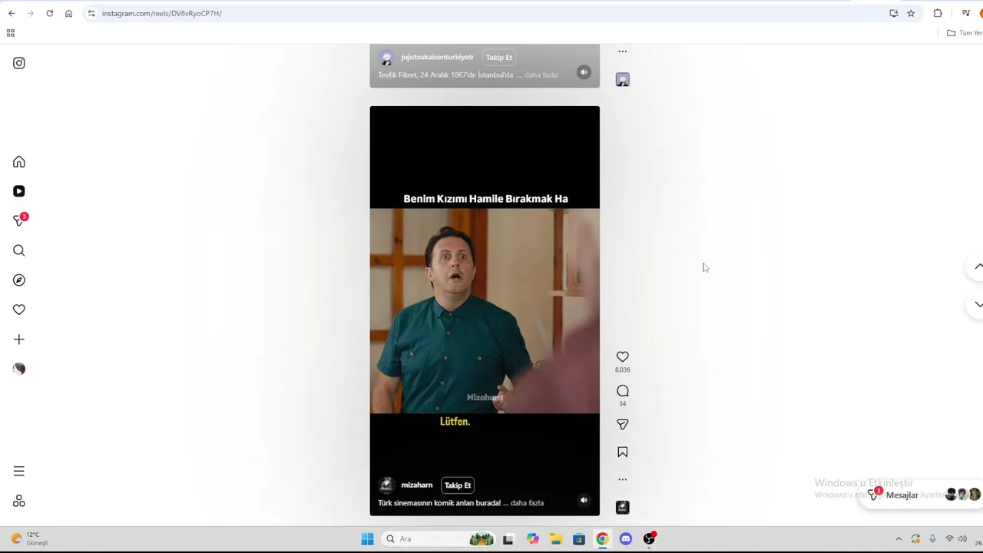Viewport: 983px width, 553px height.
Task: Open Task View on the taskbar
Action: click(x=508, y=539)
